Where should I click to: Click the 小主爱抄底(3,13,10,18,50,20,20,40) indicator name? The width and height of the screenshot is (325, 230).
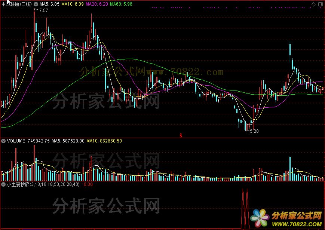(x=43, y=184)
